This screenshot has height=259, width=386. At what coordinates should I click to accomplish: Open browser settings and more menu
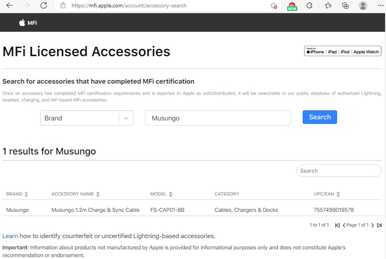click(x=381, y=5)
